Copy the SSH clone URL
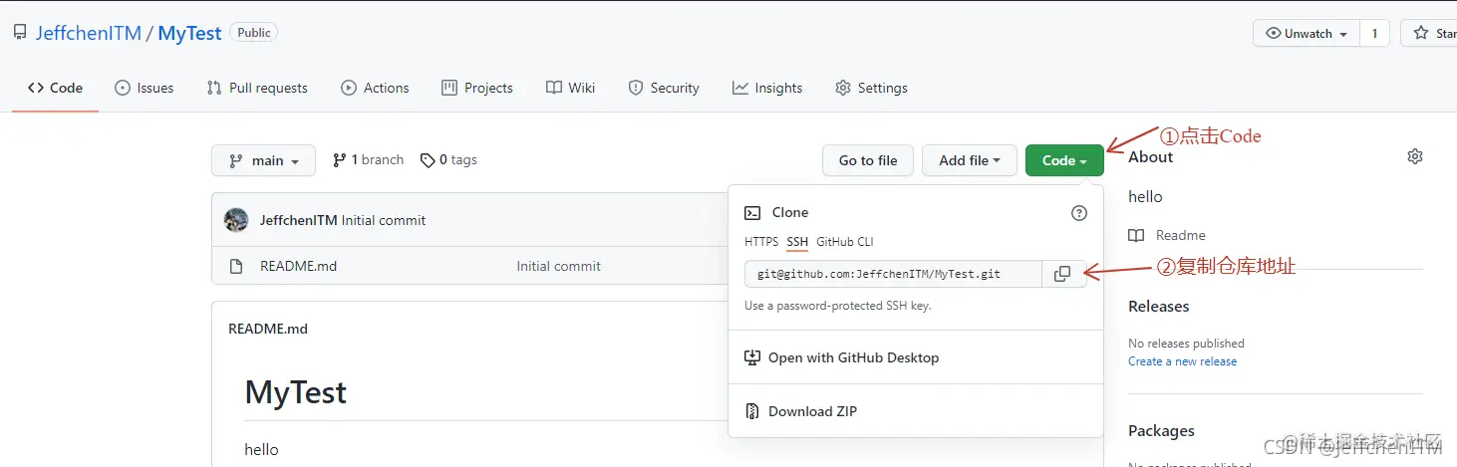 [1062, 274]
